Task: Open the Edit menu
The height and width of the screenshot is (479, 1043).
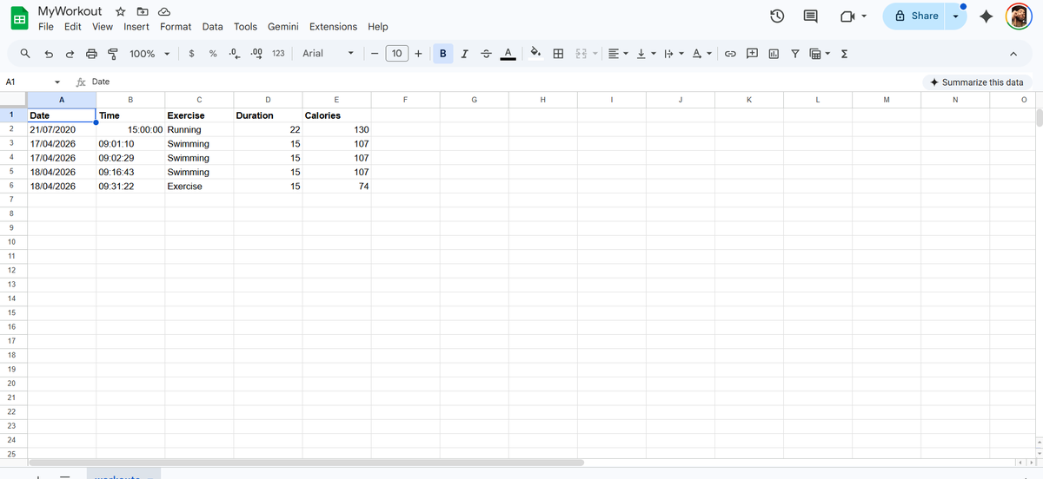Action: (73, 27)
